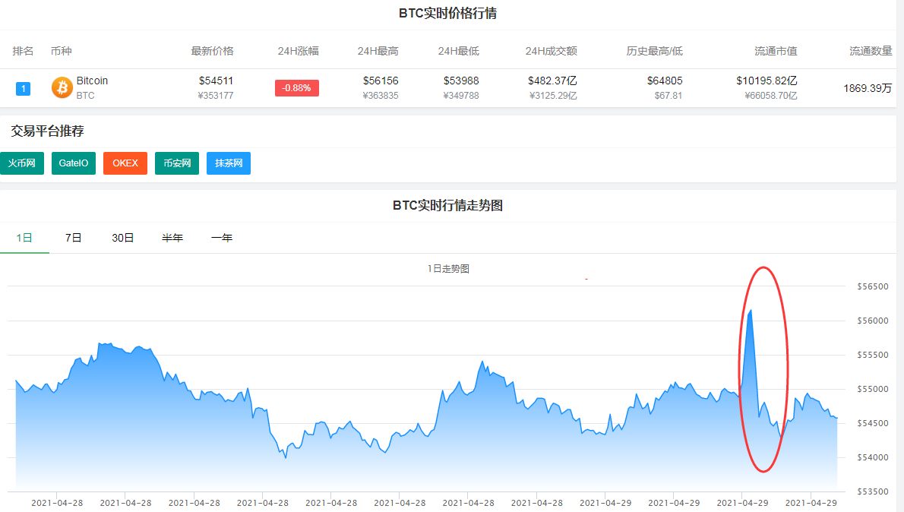Open the 抹茶网 exchange button
904x512 pixels.
[229, 163]
